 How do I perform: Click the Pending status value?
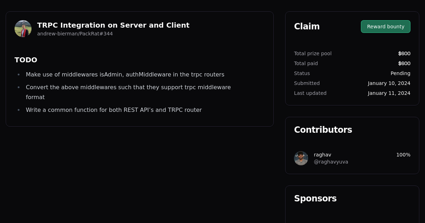[x=400, y=73]
